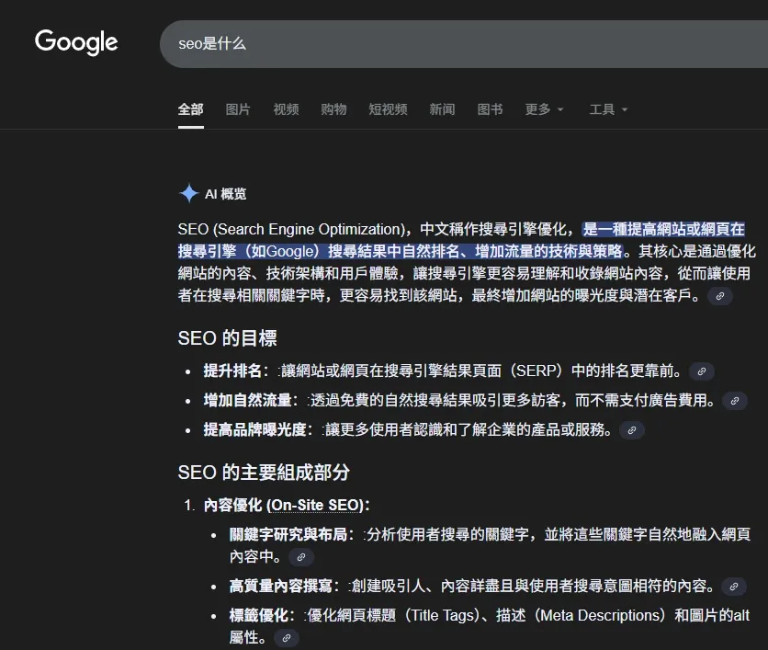The height and width of the screenshot is (650, 768).
Task: Open the 工具 dropdown
Action: pyautogui.click(x=608, y=109)
